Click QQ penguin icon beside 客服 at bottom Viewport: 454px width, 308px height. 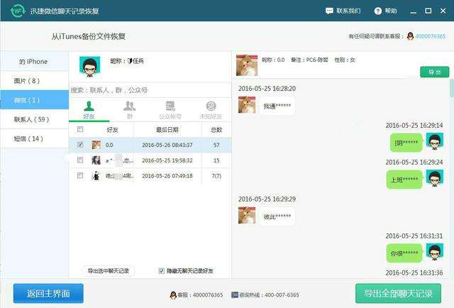[173, 295]
